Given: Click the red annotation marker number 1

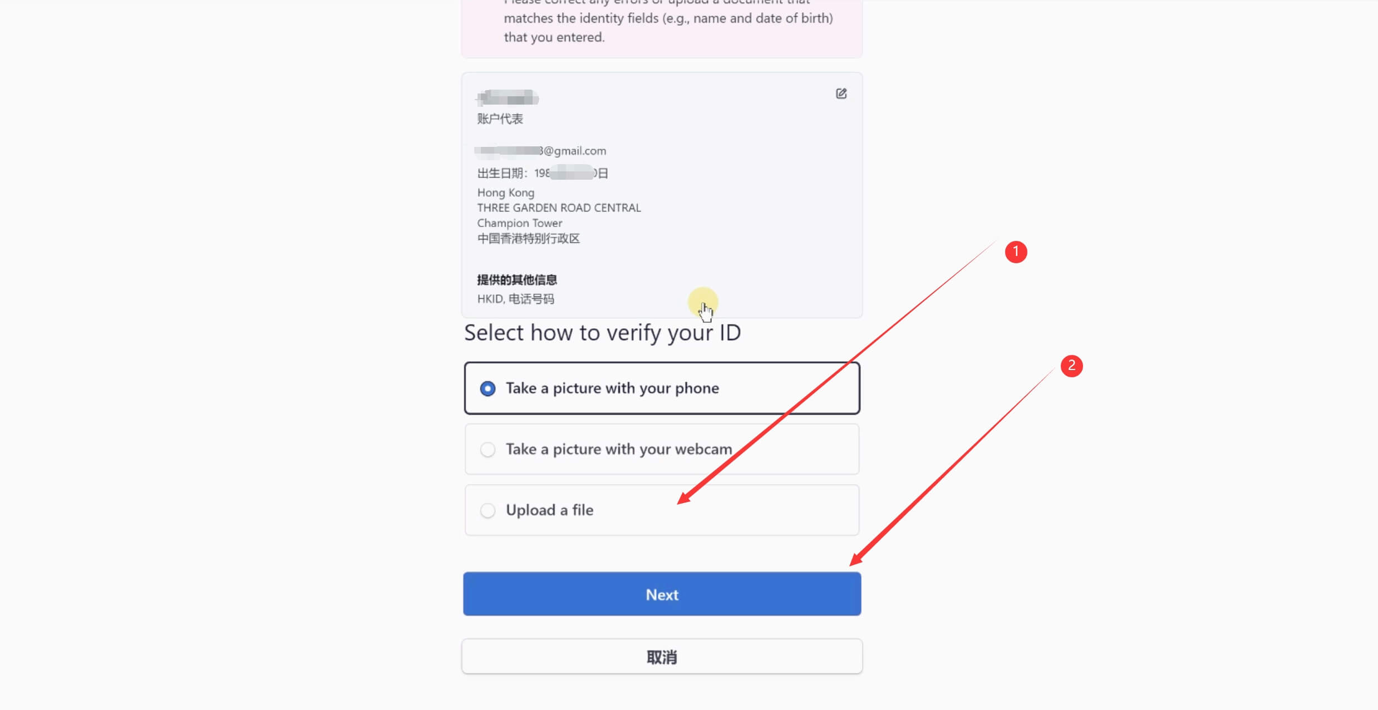Looking at the screenshot, I should 1016,252.
